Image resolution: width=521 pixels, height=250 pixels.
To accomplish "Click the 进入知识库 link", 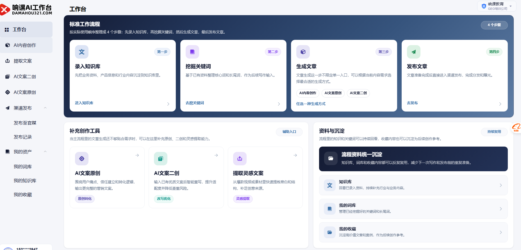I will pyautogui.click(x=84, y=103).
